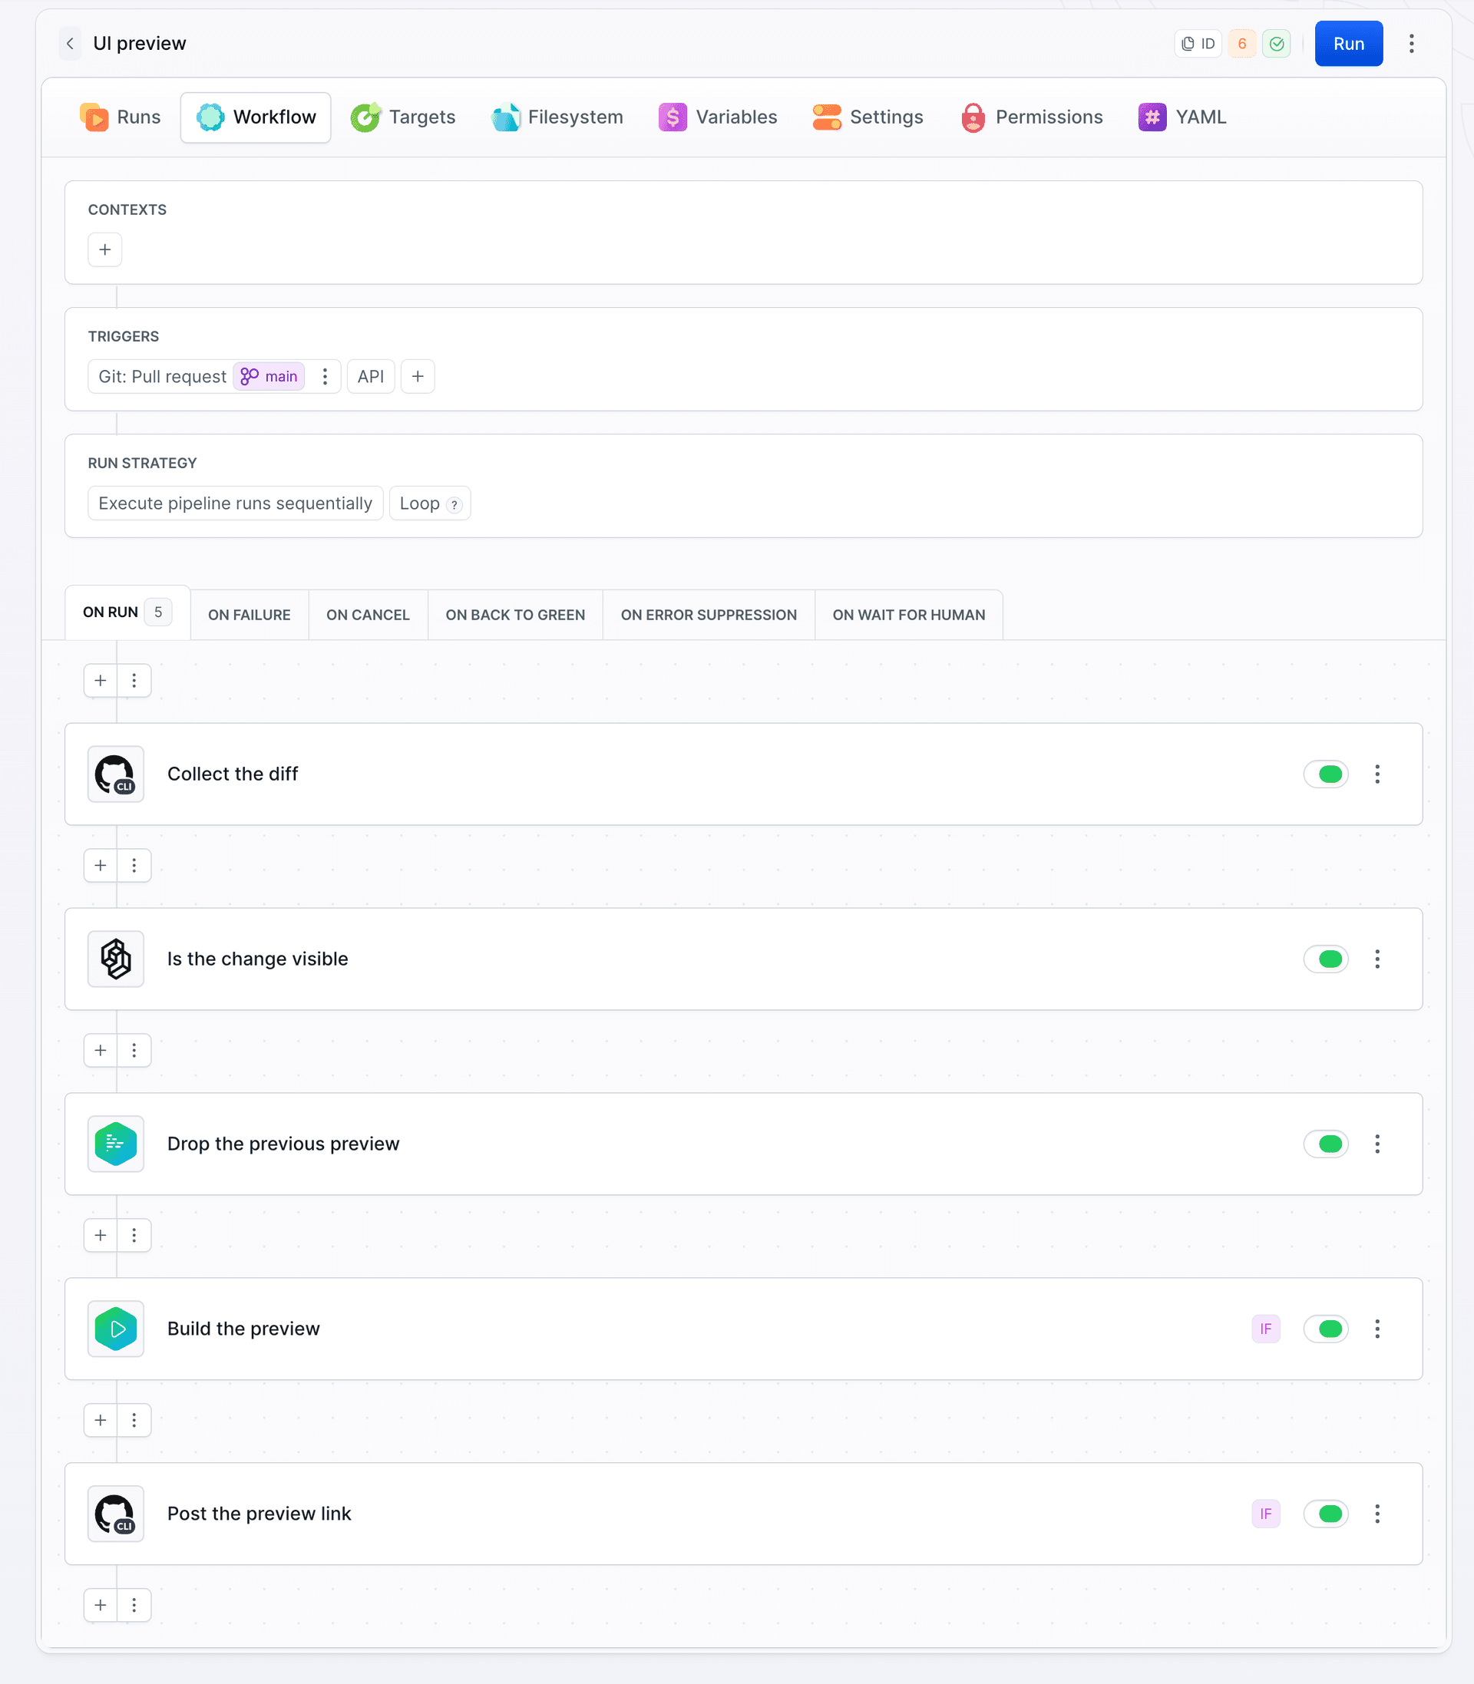Switch to the ON FAILURE tab

pyautogui.click(x=250, y=615)
